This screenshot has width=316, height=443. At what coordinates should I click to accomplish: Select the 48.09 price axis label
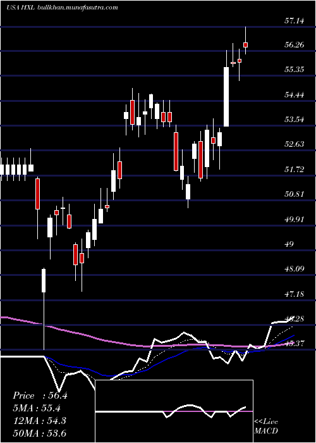pos(295,269)
